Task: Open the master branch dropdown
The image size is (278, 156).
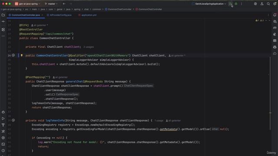Action: pyautogui.click(x=51, y=4)
